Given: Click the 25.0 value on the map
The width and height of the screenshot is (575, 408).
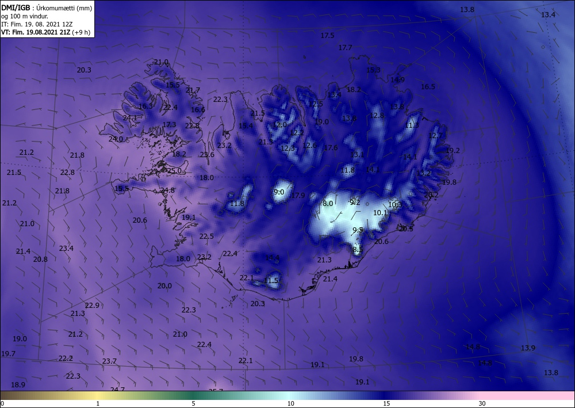Looking at the screenshot, I should 174,170.
